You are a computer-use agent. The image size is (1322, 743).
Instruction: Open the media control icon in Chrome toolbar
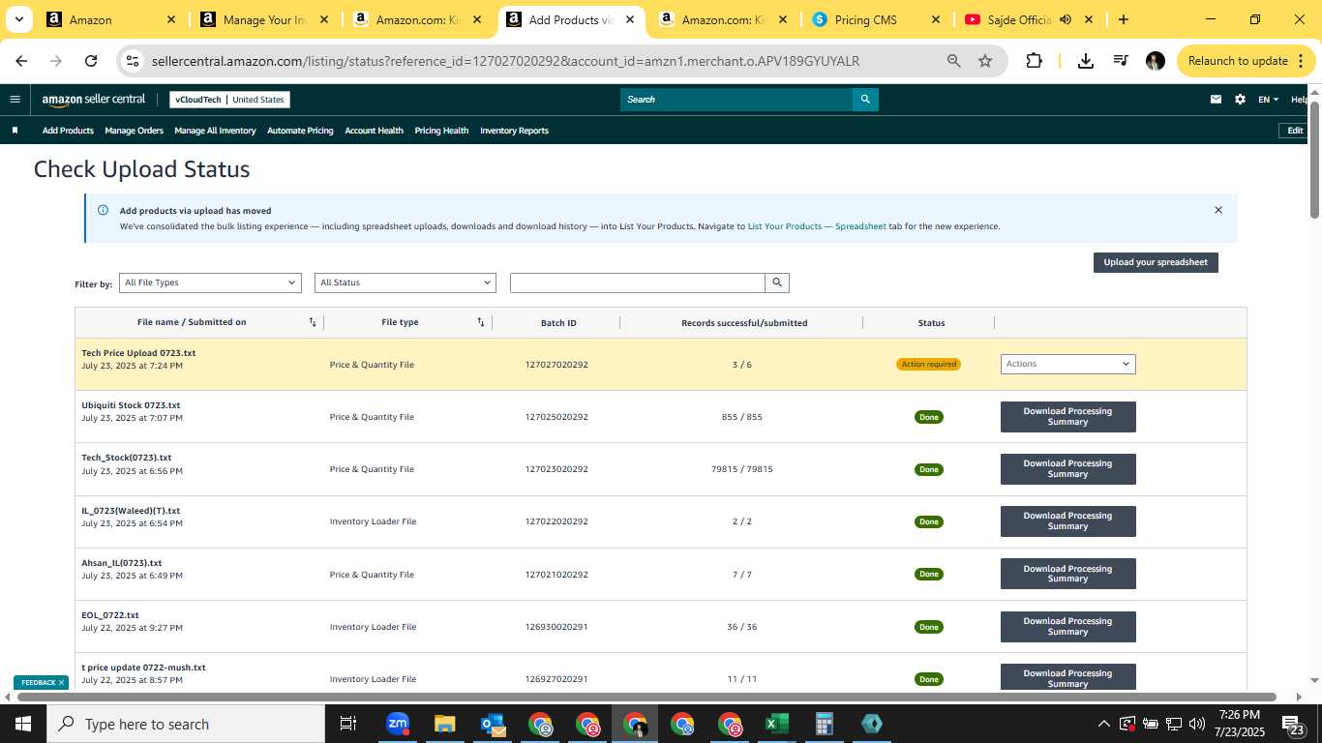[1121, 61]
